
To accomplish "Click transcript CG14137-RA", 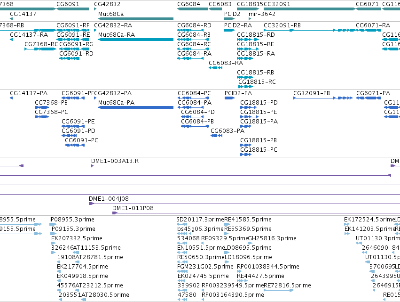I will tap(29, 35).
